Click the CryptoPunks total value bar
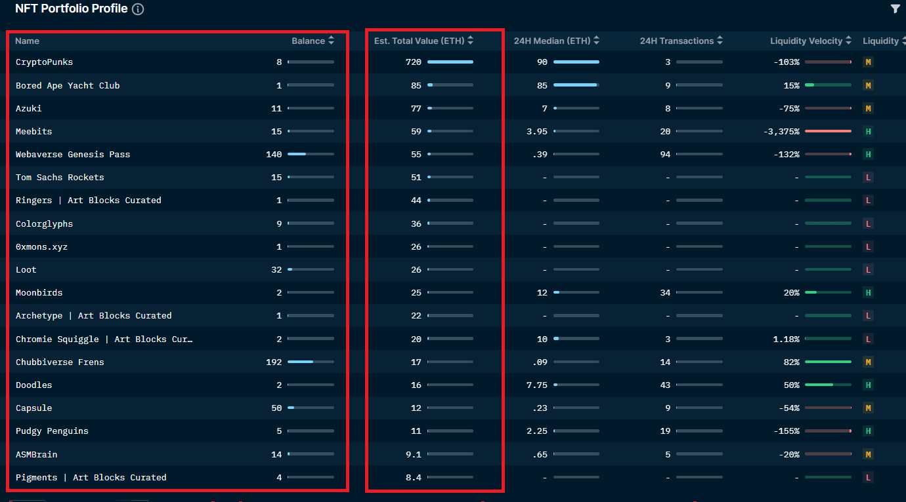The image size is (906, 502). click(450, 62)
